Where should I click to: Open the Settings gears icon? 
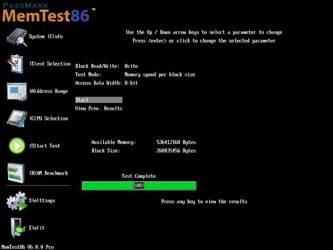[x=17, y=201]
